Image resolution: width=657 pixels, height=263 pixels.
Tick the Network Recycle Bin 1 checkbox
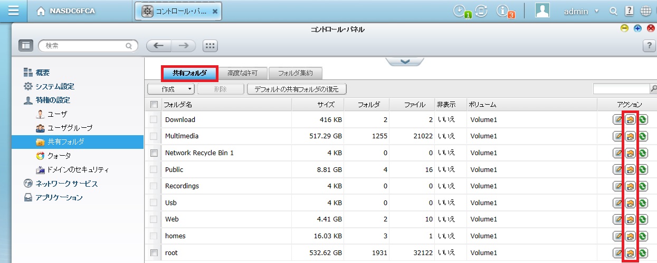tap(154, 153)
